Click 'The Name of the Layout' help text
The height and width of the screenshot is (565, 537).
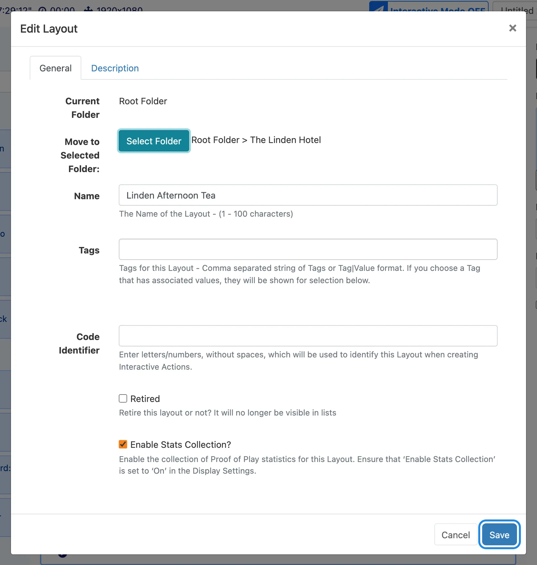click(x=206, y=214)
